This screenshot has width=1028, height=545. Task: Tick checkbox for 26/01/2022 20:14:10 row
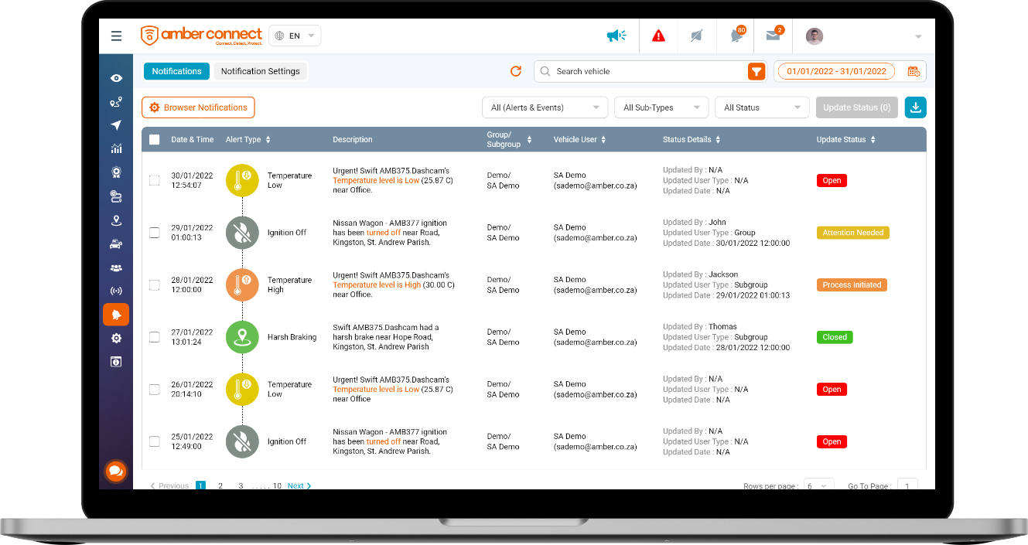coord(155,389)
